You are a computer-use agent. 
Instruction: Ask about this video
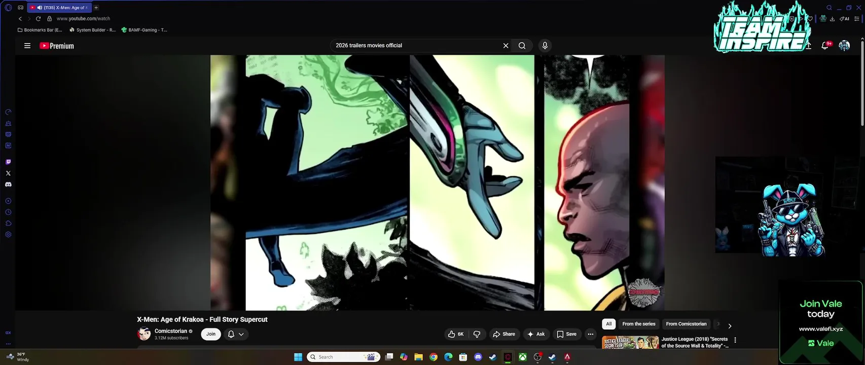[x=536, y=334]
